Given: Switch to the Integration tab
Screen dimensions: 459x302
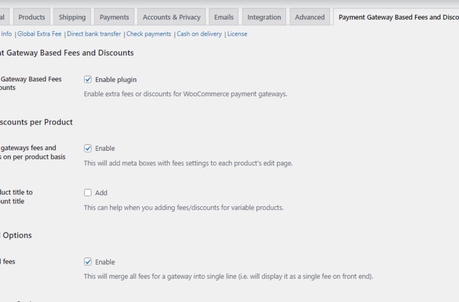Looking at the screenshot, I should (264, 16).
